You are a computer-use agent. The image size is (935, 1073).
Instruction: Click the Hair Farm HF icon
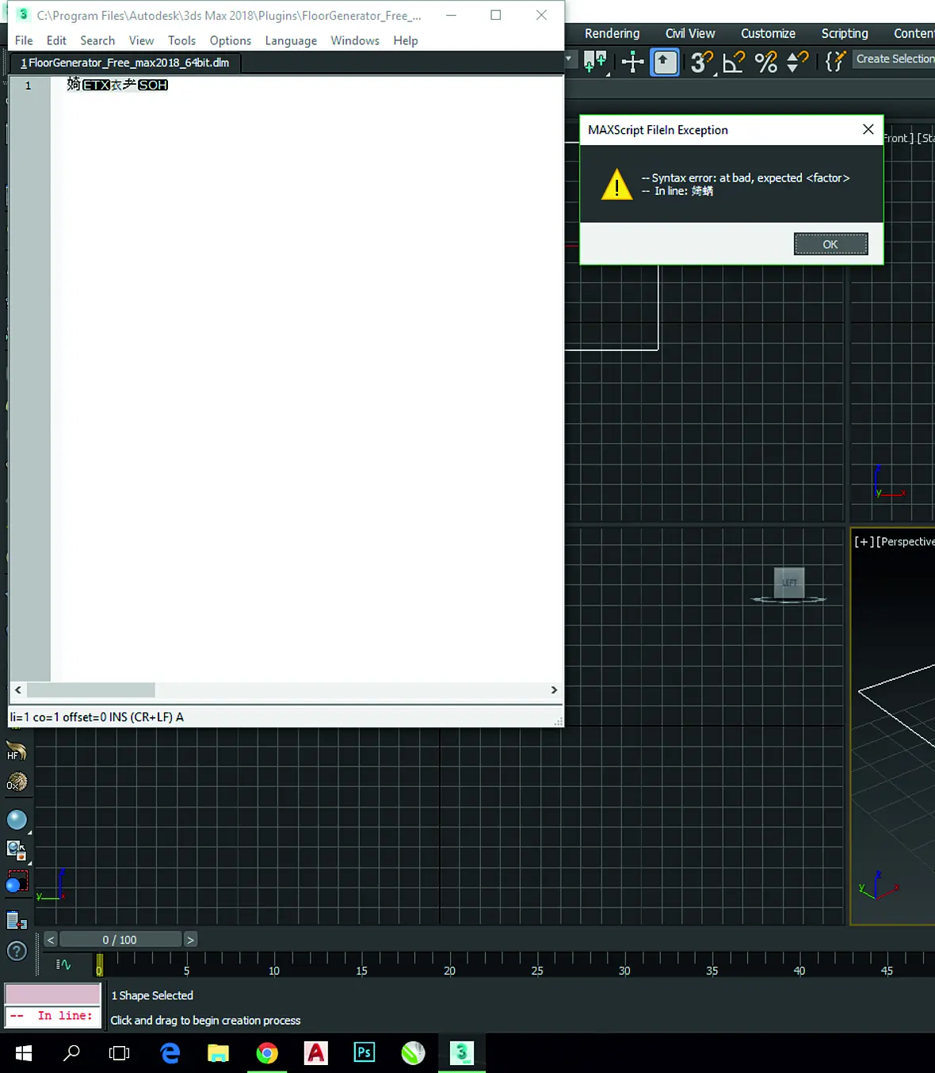point(16,750)
